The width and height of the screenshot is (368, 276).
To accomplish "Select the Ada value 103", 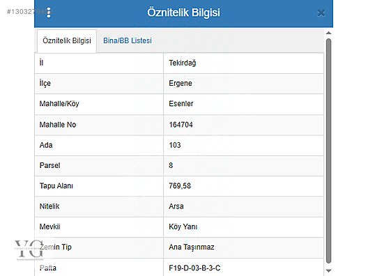I will [x=175, y=145].
